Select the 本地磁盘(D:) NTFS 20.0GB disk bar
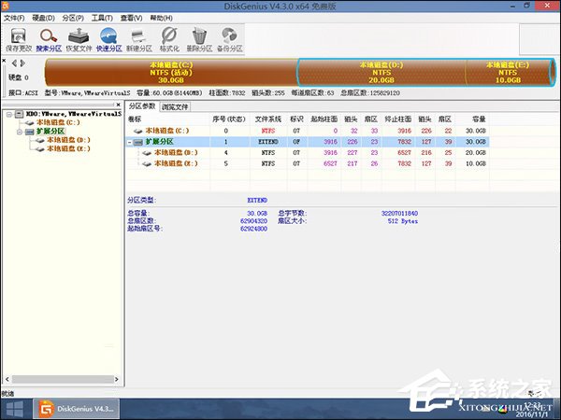This screenshot has width=561, height=420. pos(381,73)
